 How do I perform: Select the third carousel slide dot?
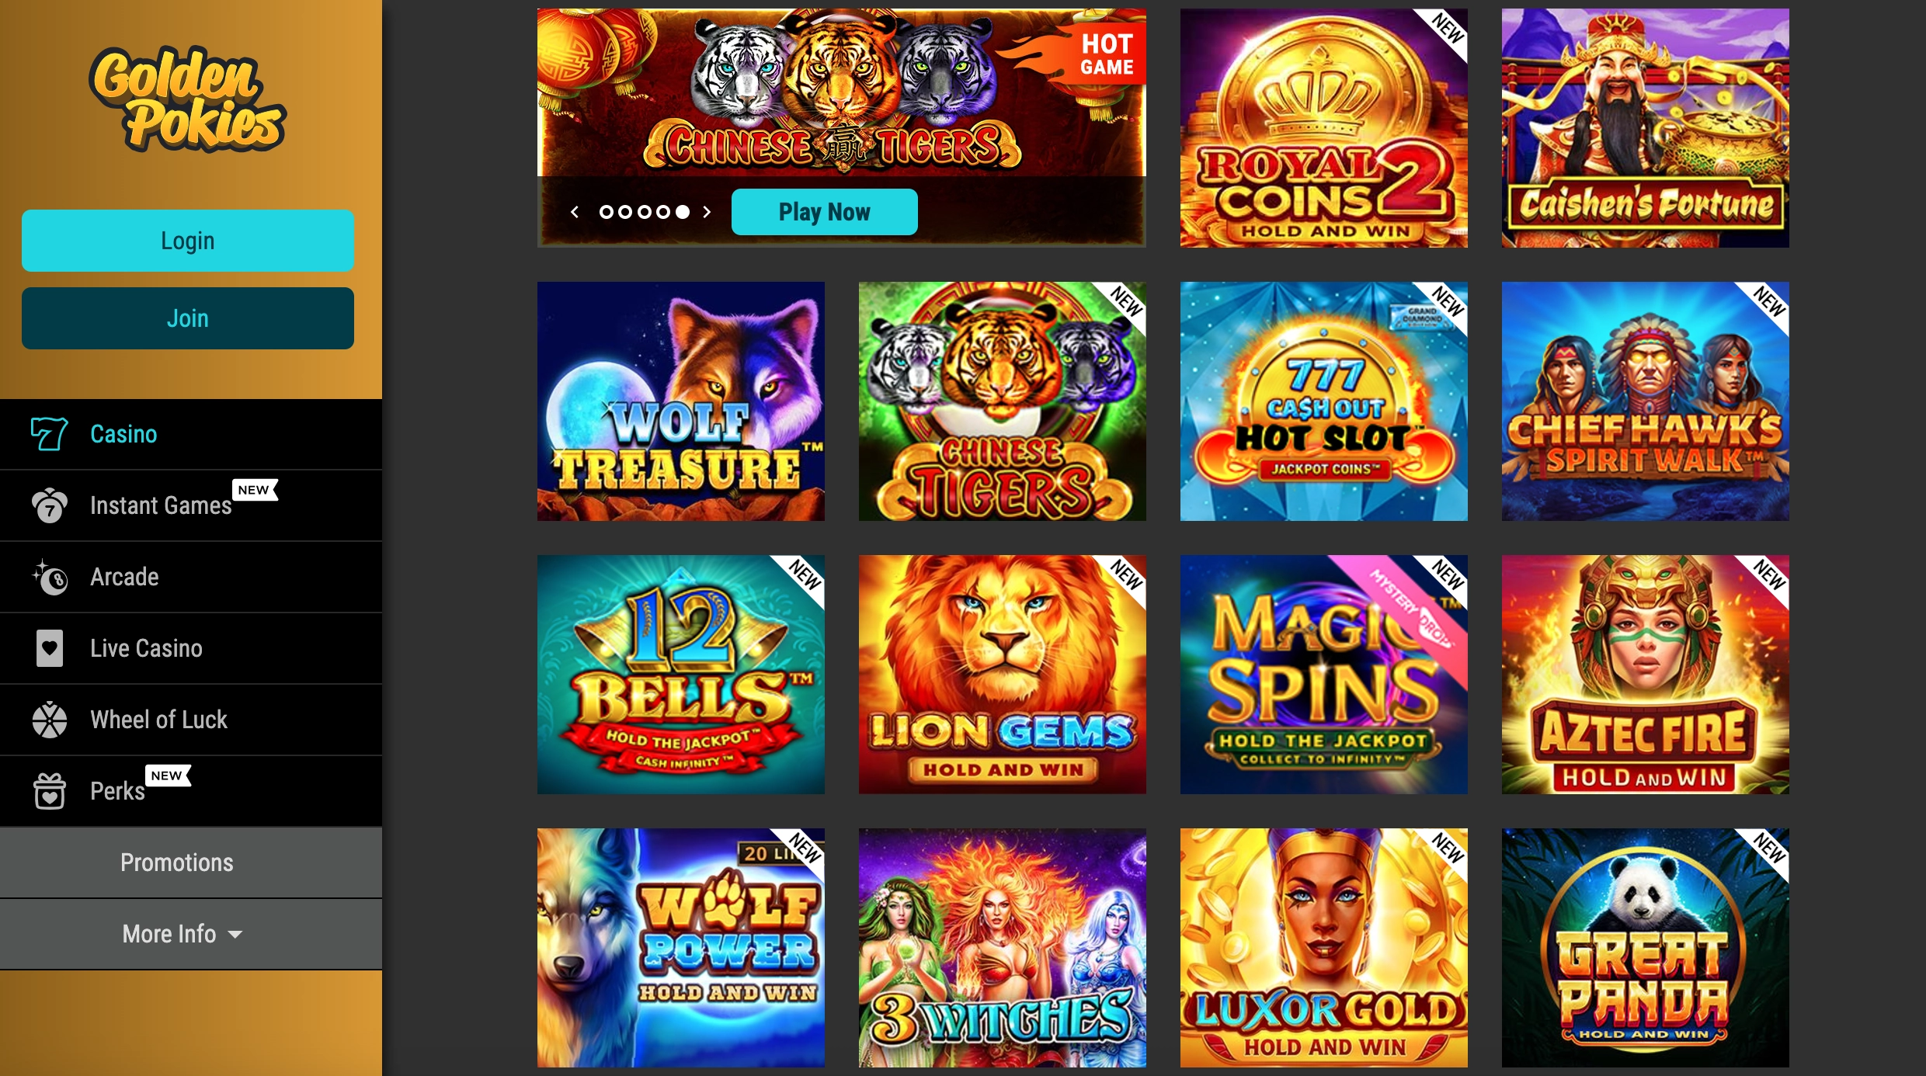pos(645,212)
